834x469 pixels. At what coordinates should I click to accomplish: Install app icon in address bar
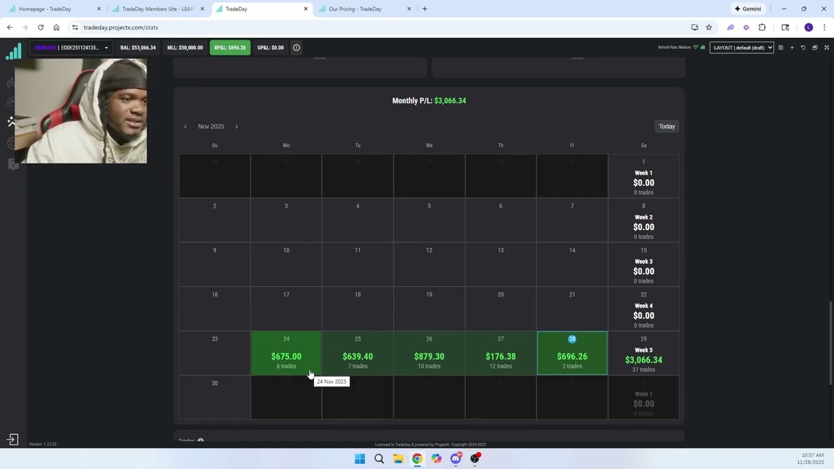pos(695,27)
